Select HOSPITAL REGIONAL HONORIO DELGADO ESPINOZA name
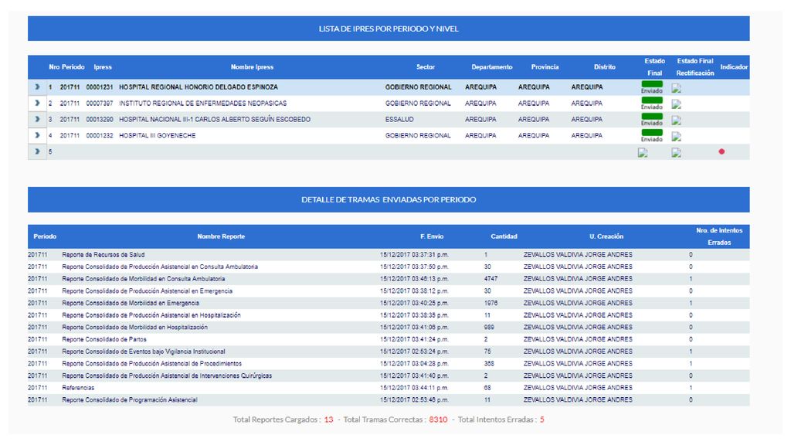The image size is (791, 445). (x=199, y=87)
